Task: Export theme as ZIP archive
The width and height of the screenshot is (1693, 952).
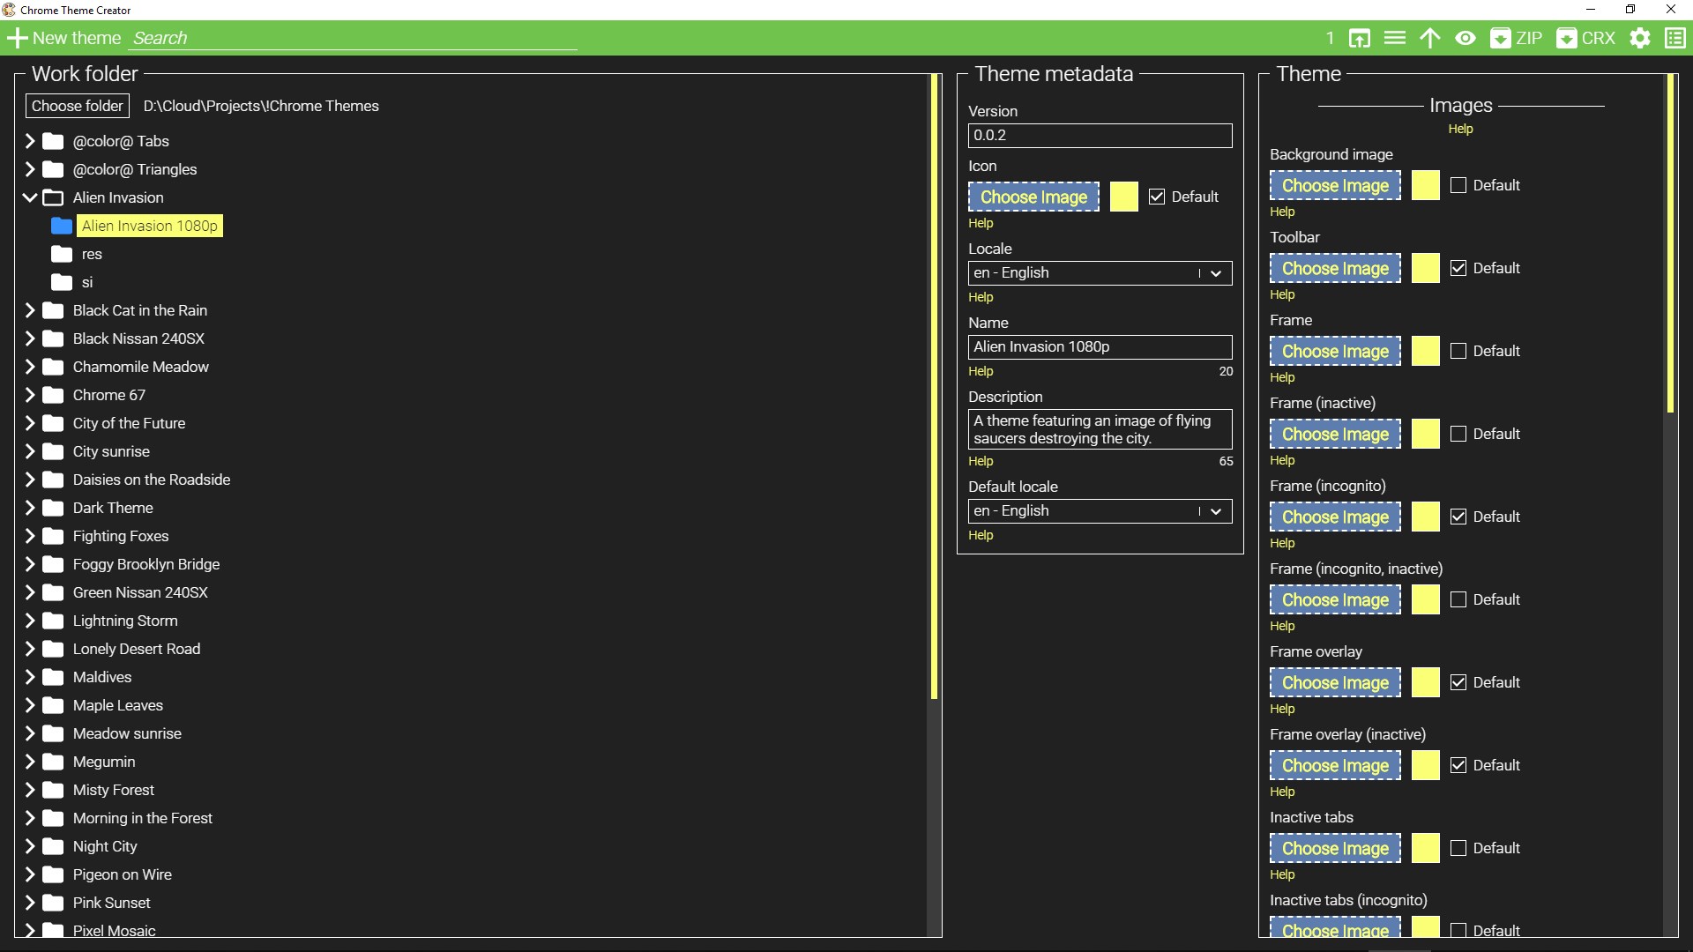Action: (1516, 38)
